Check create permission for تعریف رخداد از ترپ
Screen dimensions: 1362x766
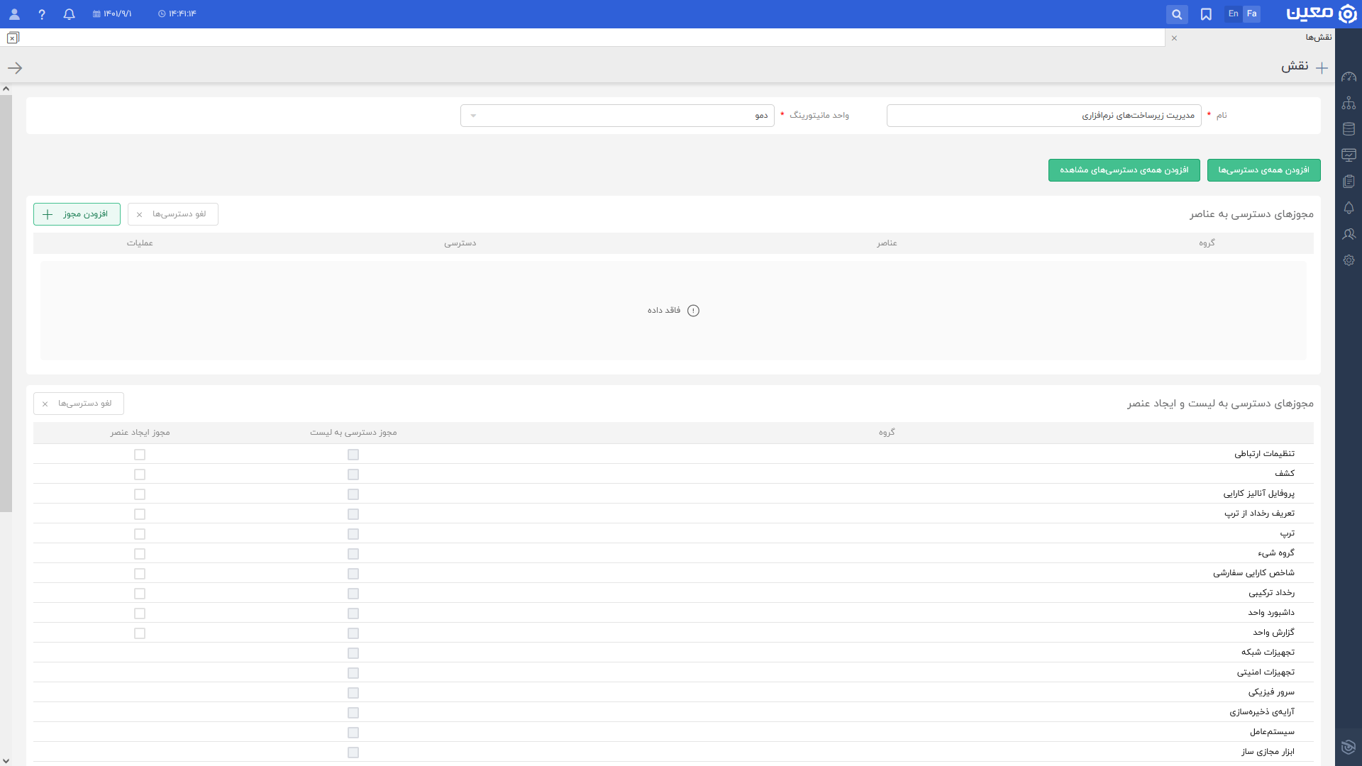pos(140,514)
